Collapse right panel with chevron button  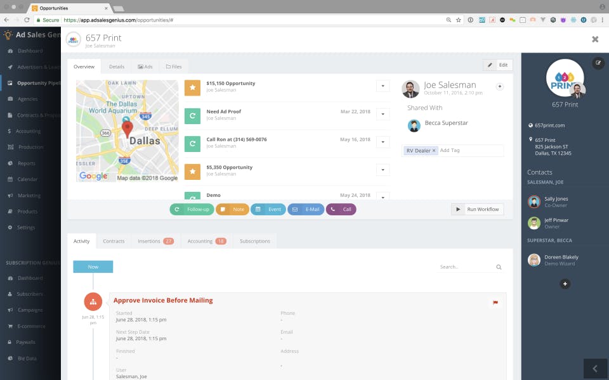pos(595,369)
